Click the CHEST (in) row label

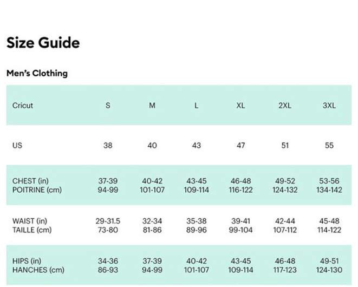pyautogui.click(x=30, y=181)
